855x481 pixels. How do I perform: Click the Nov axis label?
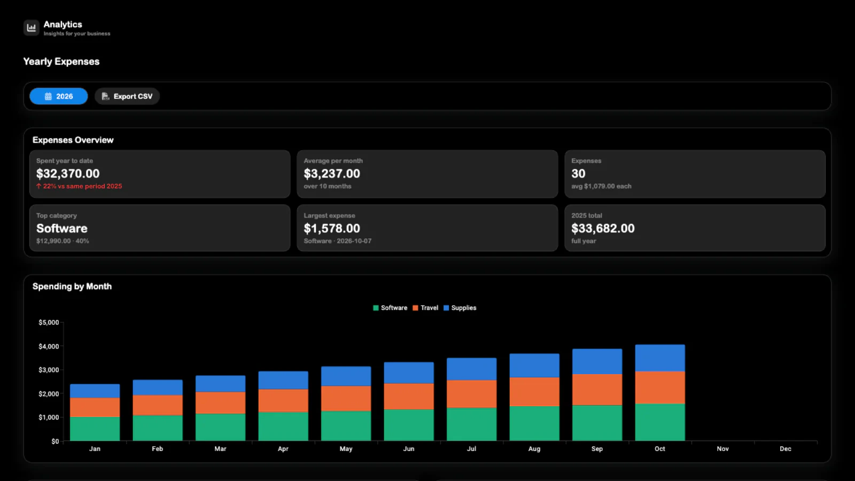(722, 449)
